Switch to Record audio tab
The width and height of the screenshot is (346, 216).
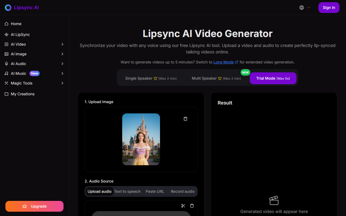point(183,191)
